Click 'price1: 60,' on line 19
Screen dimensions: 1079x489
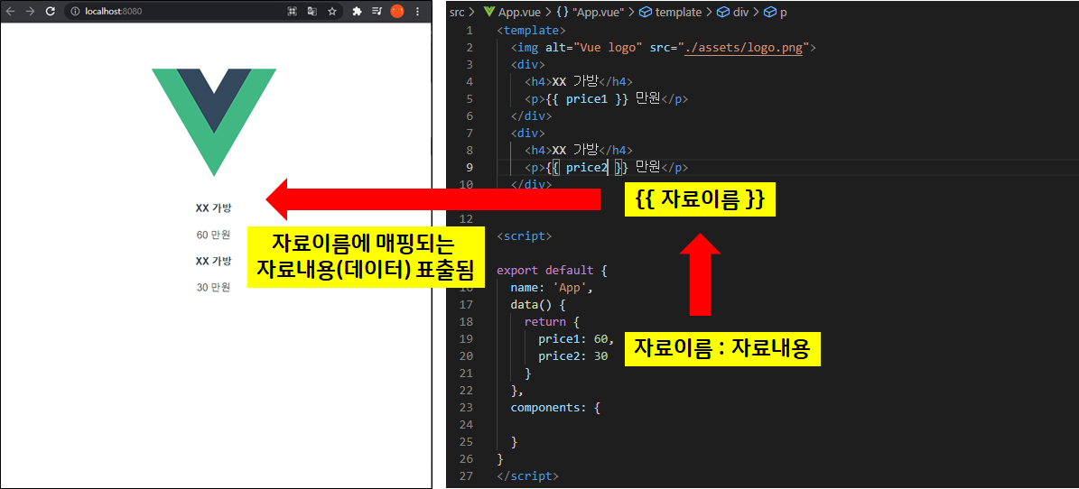[576, 339]
